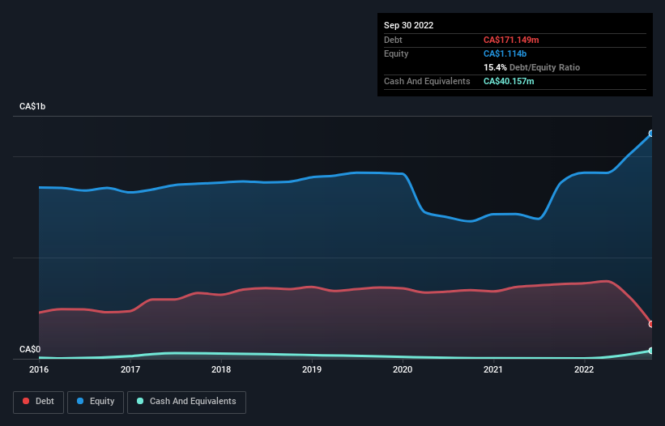
Task: Select the 2016 x-axis label
Action: (39, 369)
